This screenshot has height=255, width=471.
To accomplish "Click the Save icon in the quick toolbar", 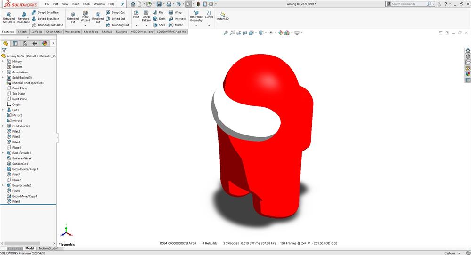I will (159, 4).
